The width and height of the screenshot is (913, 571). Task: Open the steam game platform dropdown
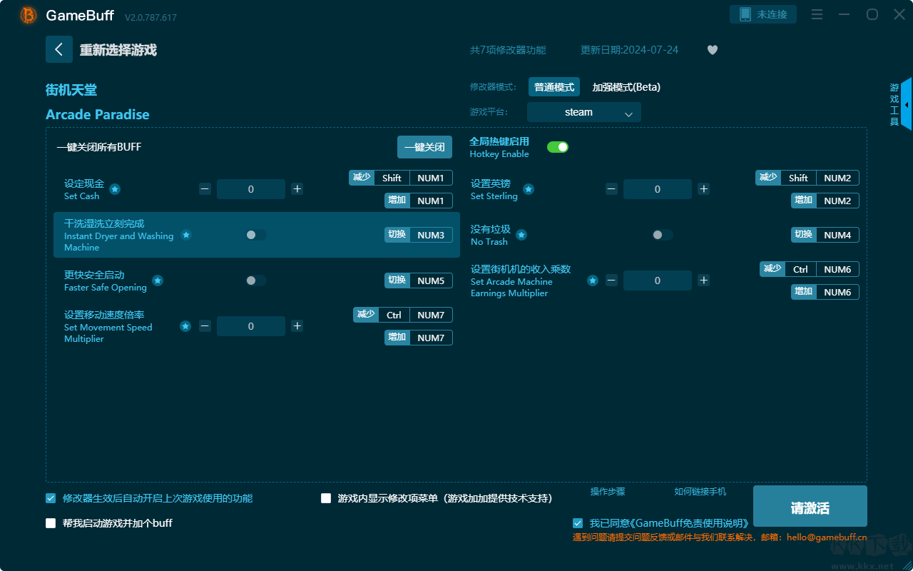(584, 112)
